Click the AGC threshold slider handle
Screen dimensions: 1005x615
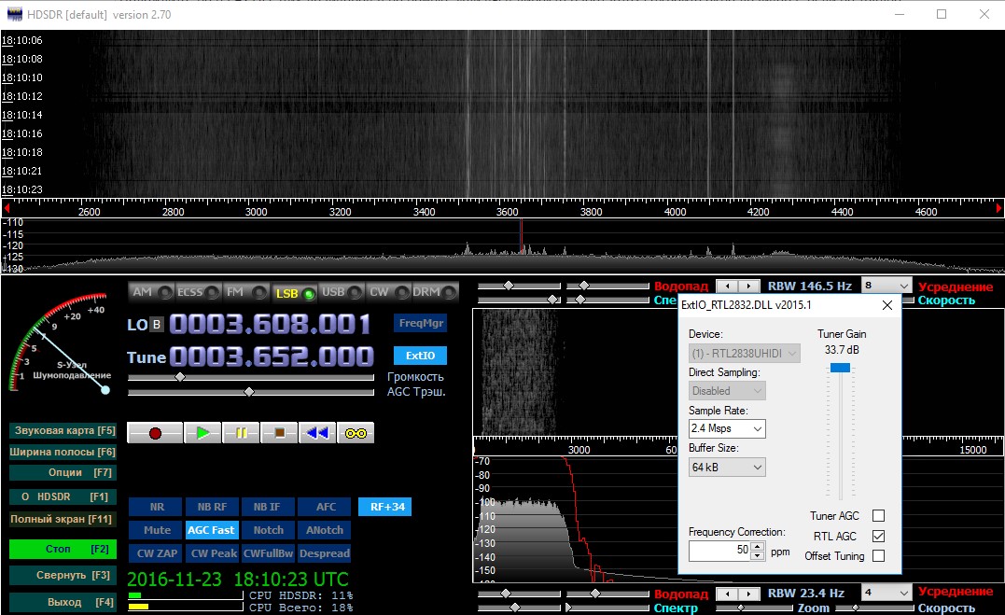pyautogui.click(x=249, y=392)
